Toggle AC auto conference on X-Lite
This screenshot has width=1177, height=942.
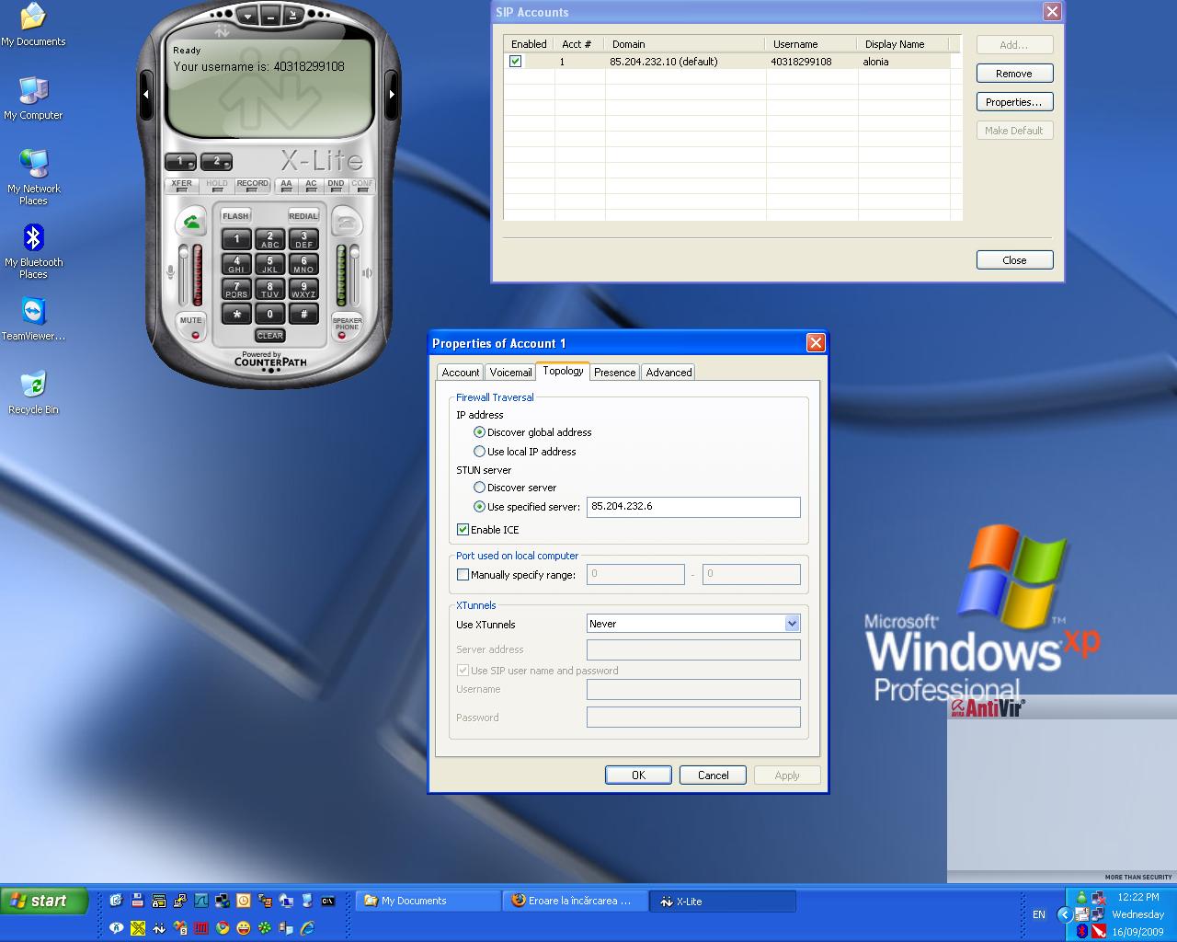point(311,185)
